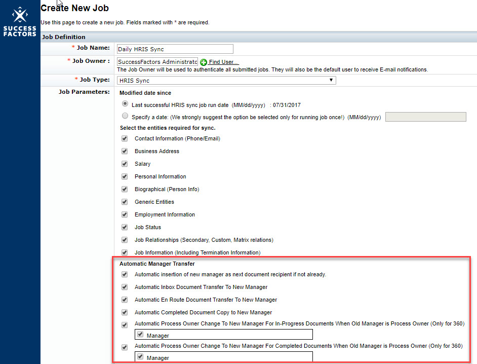Toggle the Business Address checkbox
Viewport: 477px width, 364px height.
(125, 151)
